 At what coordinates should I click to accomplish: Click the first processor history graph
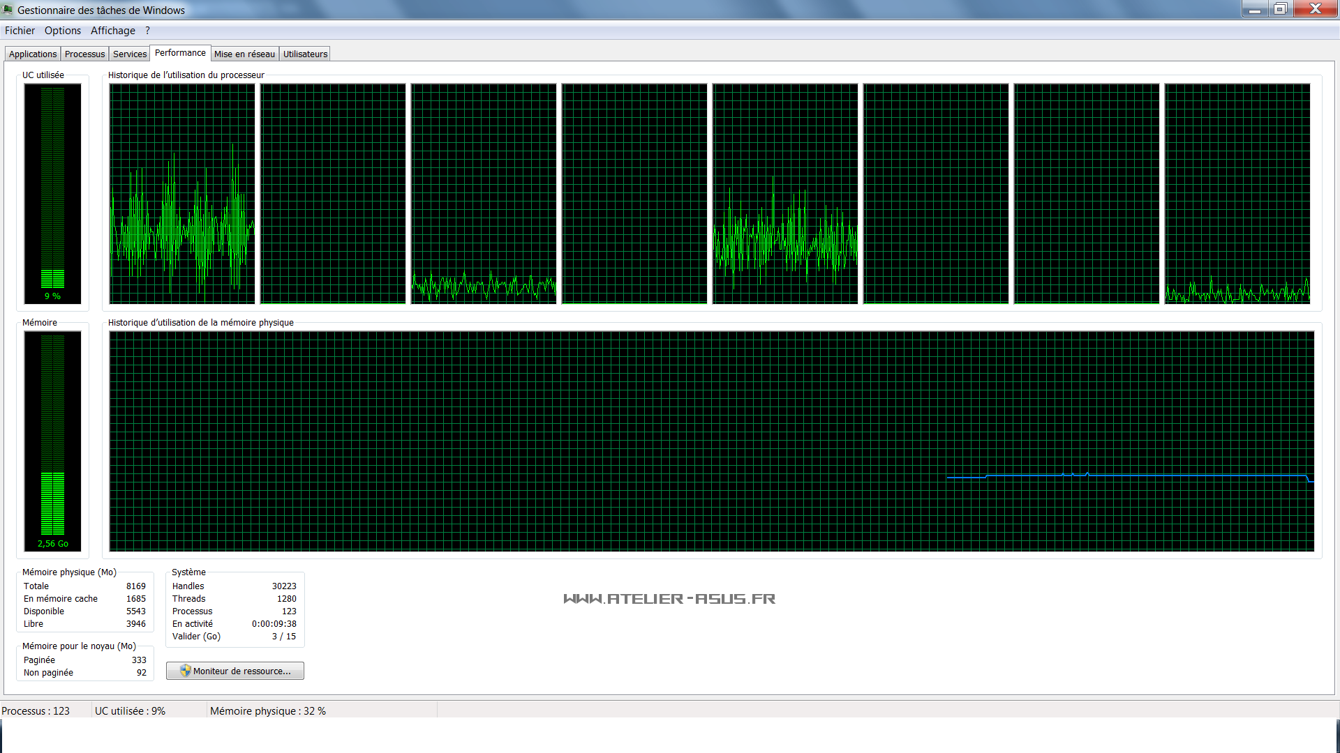182,193
